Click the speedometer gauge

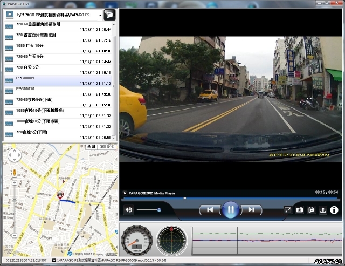[137, 241]
